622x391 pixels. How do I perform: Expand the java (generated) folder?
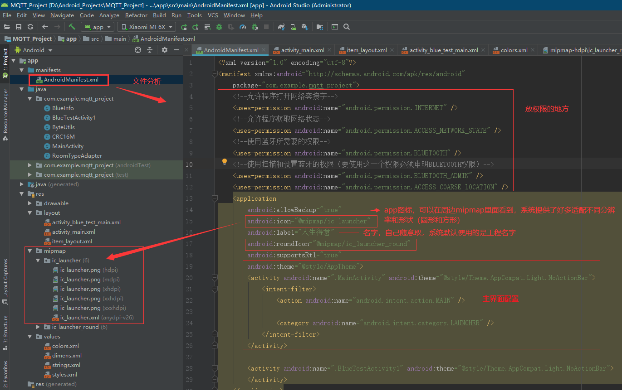point(22,184)
